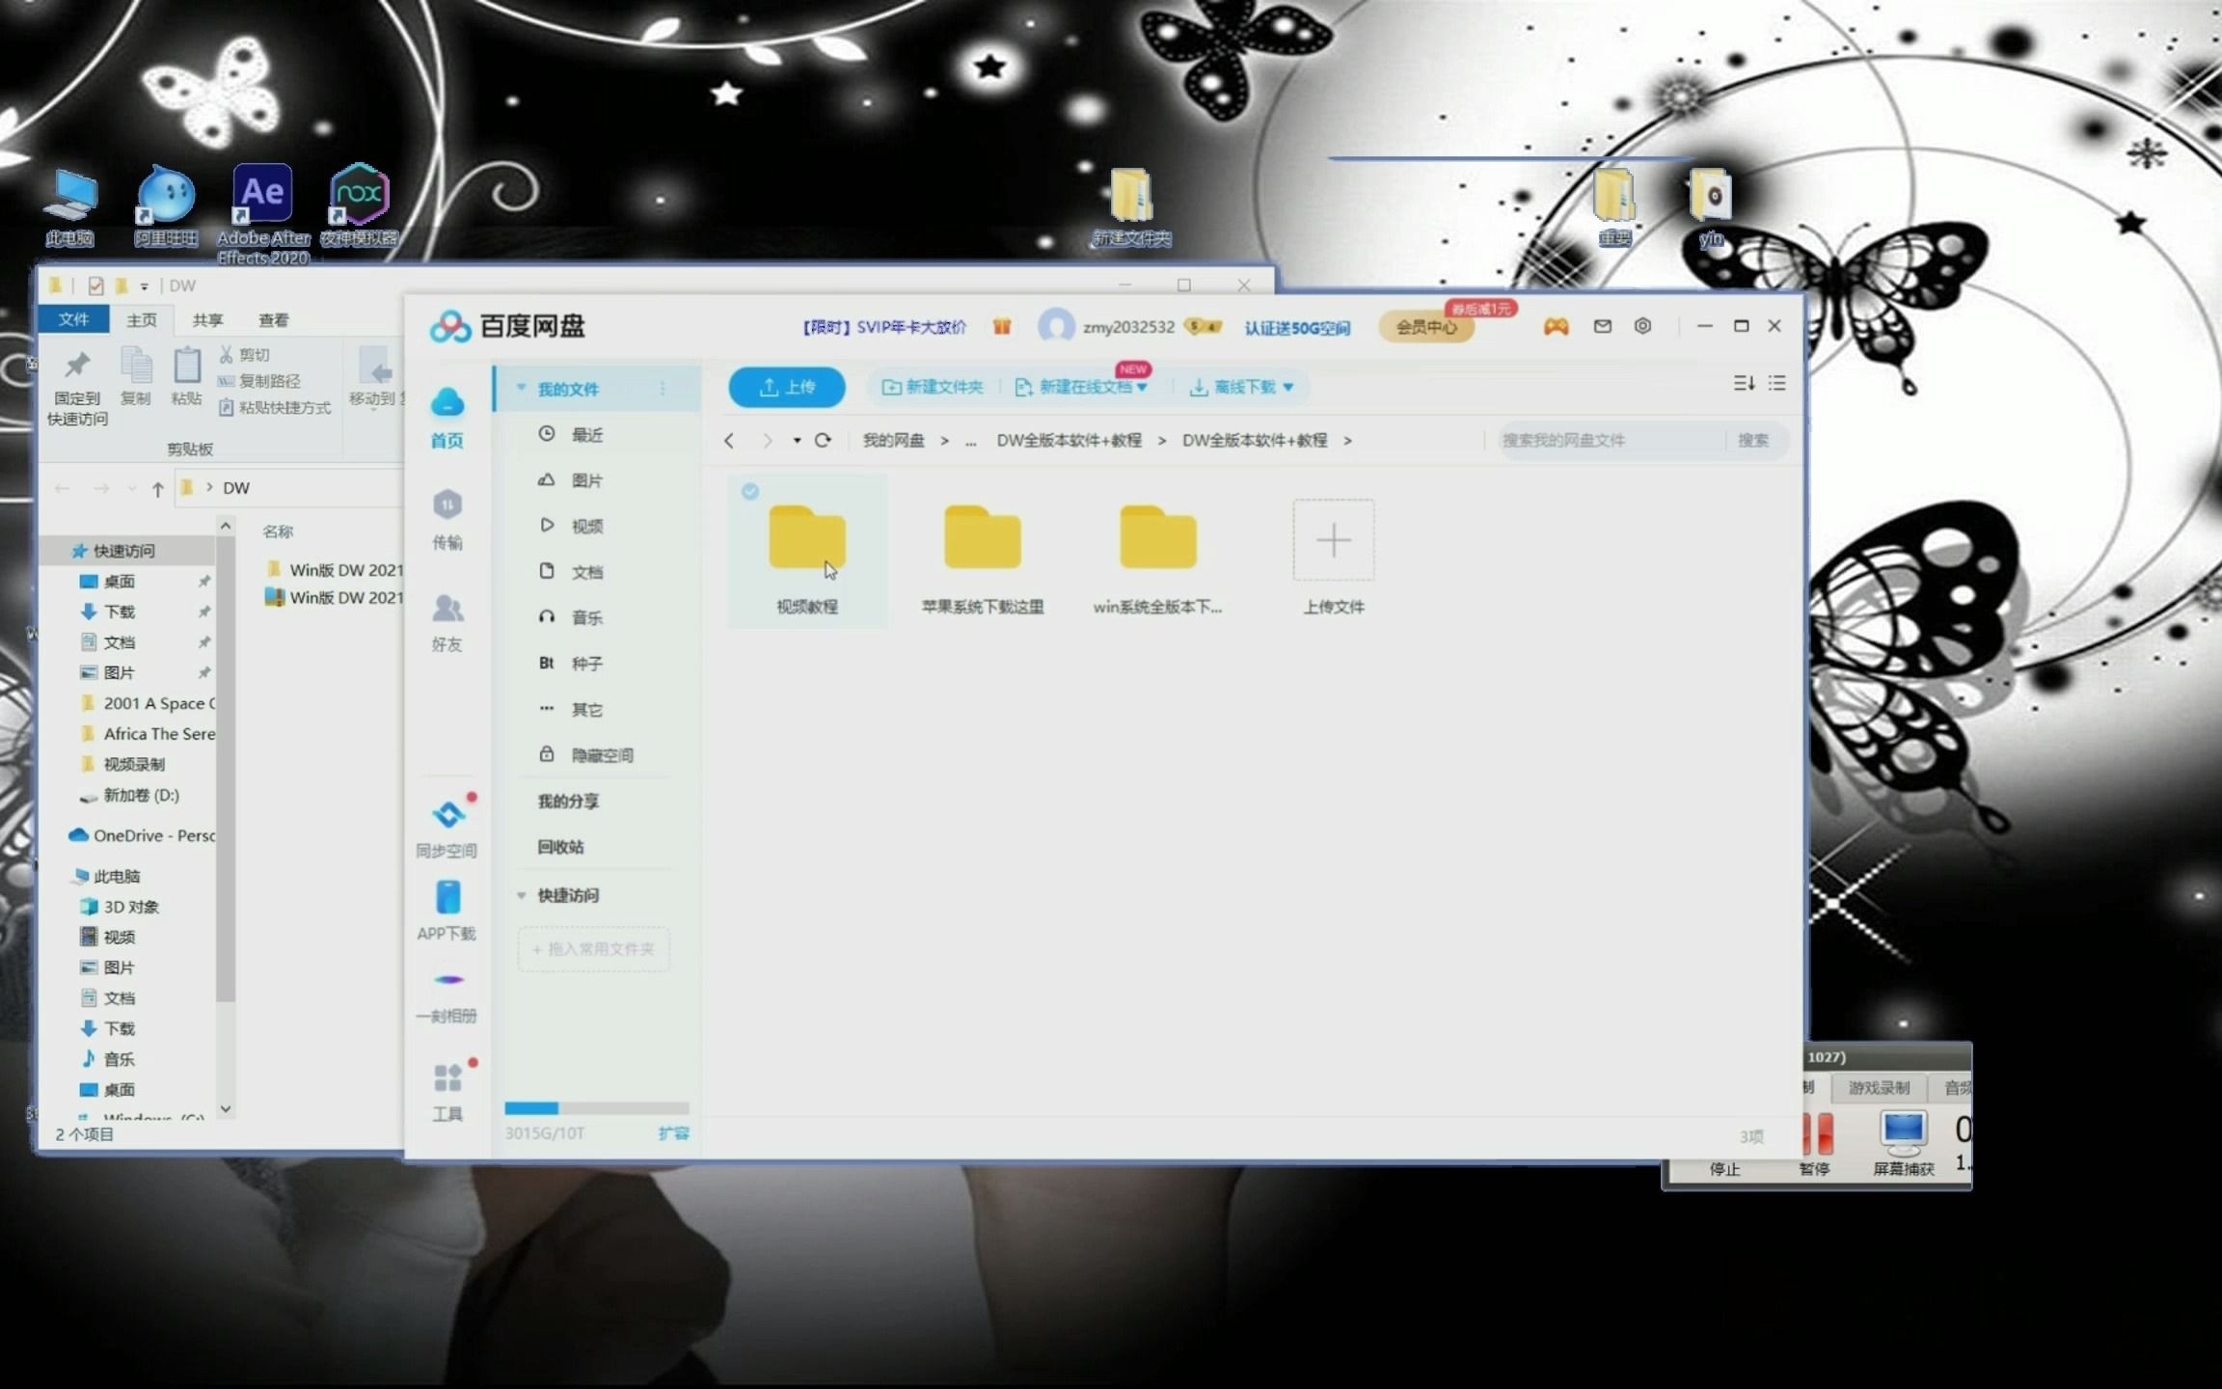Collapse the 快捷访问 section in Netdisk sidebar
This screenshot has height=1389, width=2222.
click(521, 895)
